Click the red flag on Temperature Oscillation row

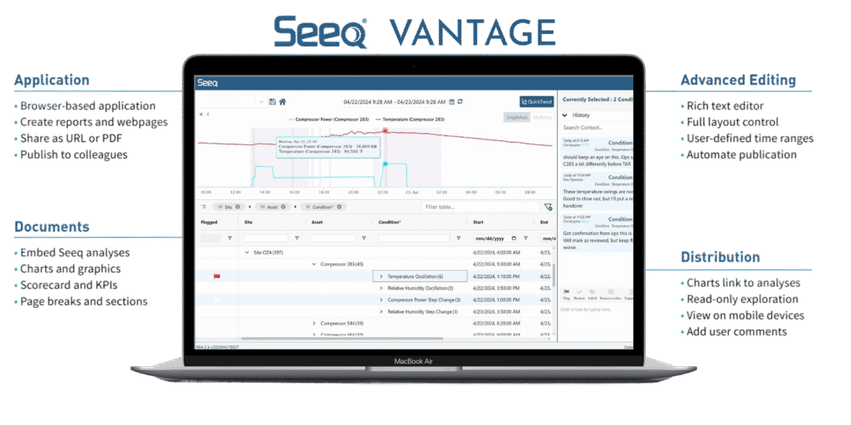click(217, 276)
